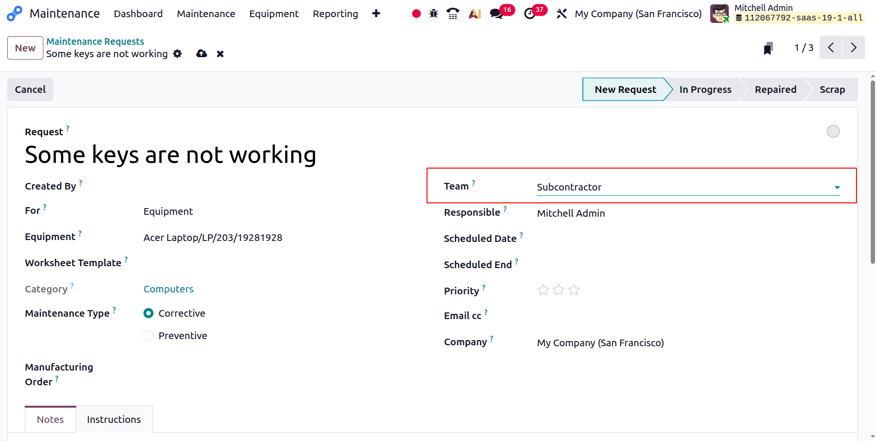The height and width of the screenshot is (441, 876).
Task: Select the Corrective maintenance type
Action: (149, 313)
